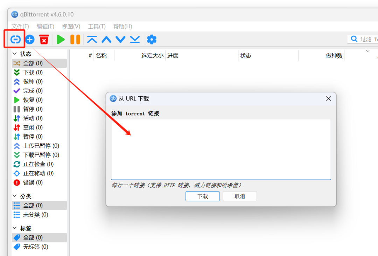Click the 取消 button in URL dialog

240,196
